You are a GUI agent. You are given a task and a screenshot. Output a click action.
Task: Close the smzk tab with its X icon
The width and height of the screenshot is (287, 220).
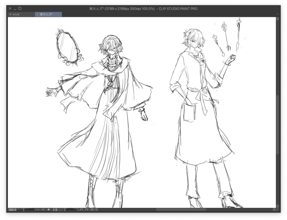pos(10,14)
